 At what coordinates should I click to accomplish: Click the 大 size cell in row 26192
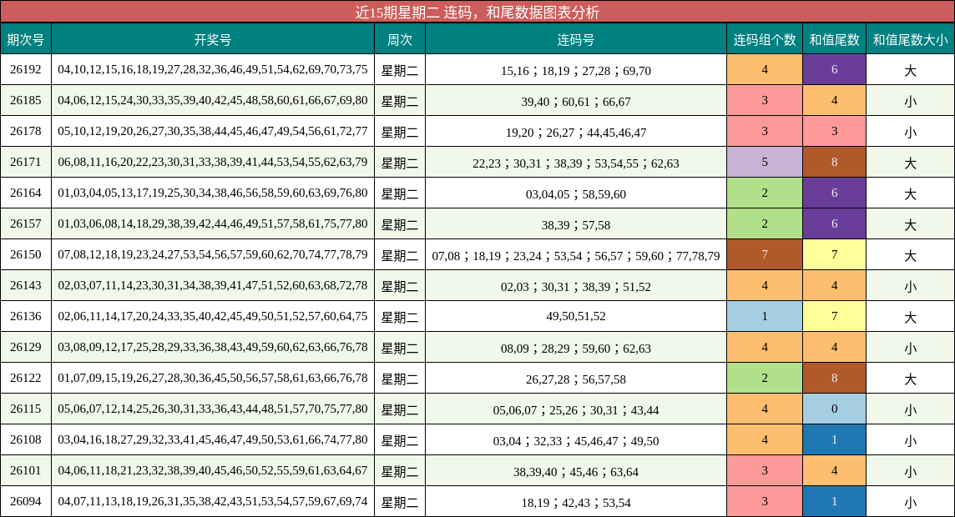pos(910,71)
